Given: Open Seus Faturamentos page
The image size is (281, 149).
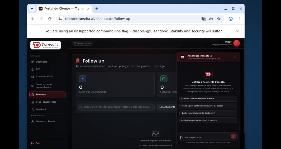Looking at the screenshot, I should coord(47,102).
